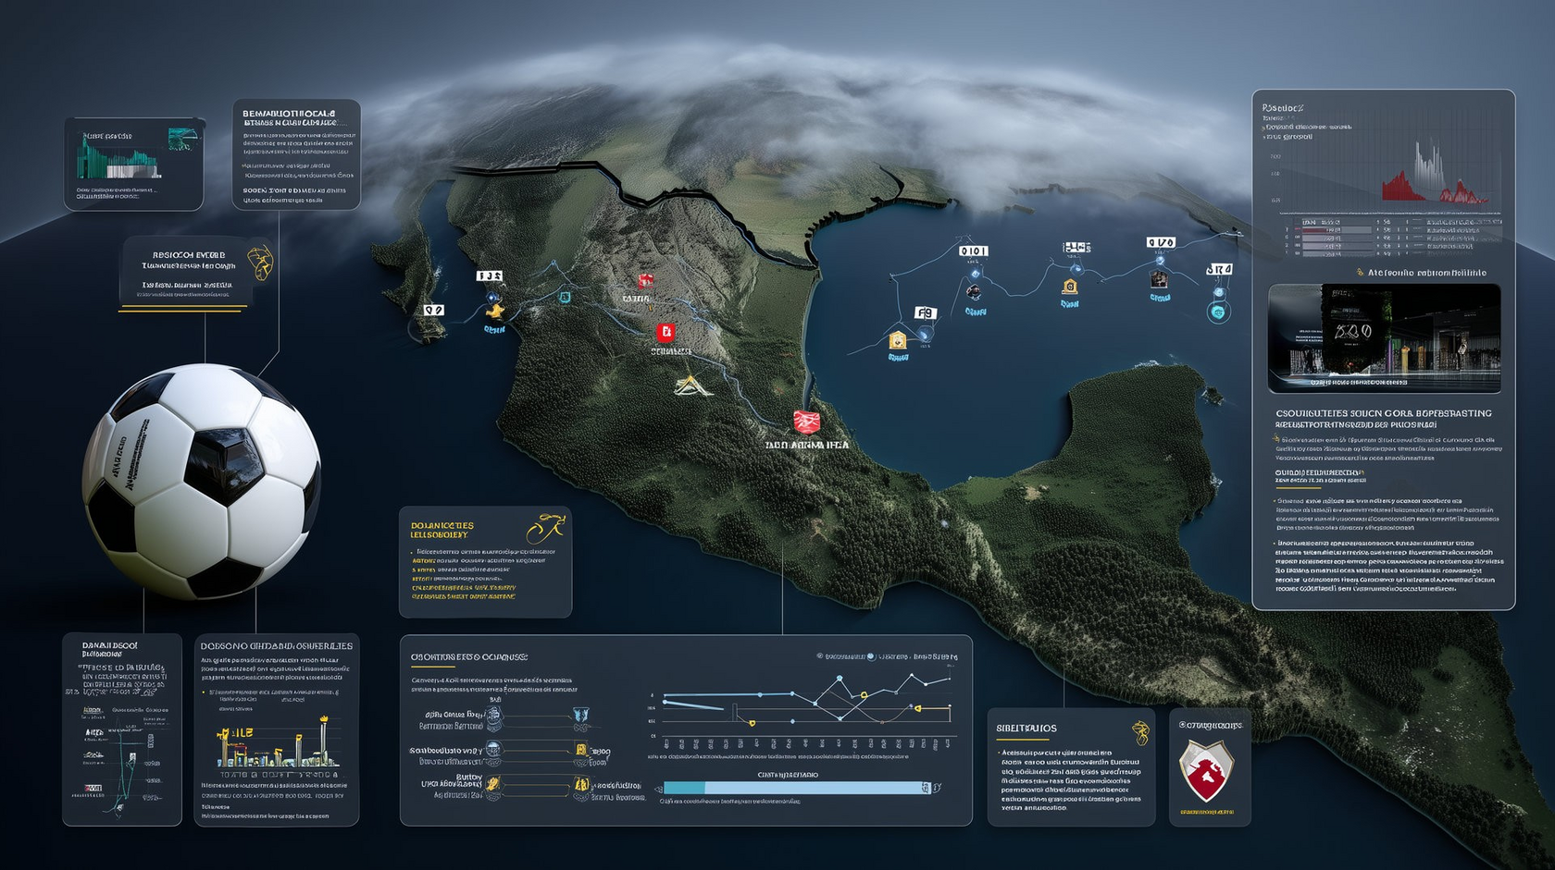Image resolution: width=1555 pixels, height=870 pixels.
Task: Click the dark round marker under the 0 01 label
Action: [974, 291]
